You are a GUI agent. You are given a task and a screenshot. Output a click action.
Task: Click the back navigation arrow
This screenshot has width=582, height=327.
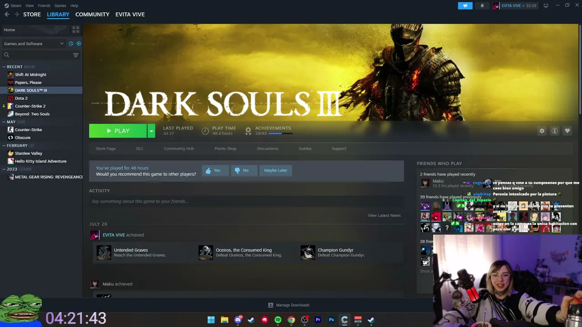click(7, 15)
